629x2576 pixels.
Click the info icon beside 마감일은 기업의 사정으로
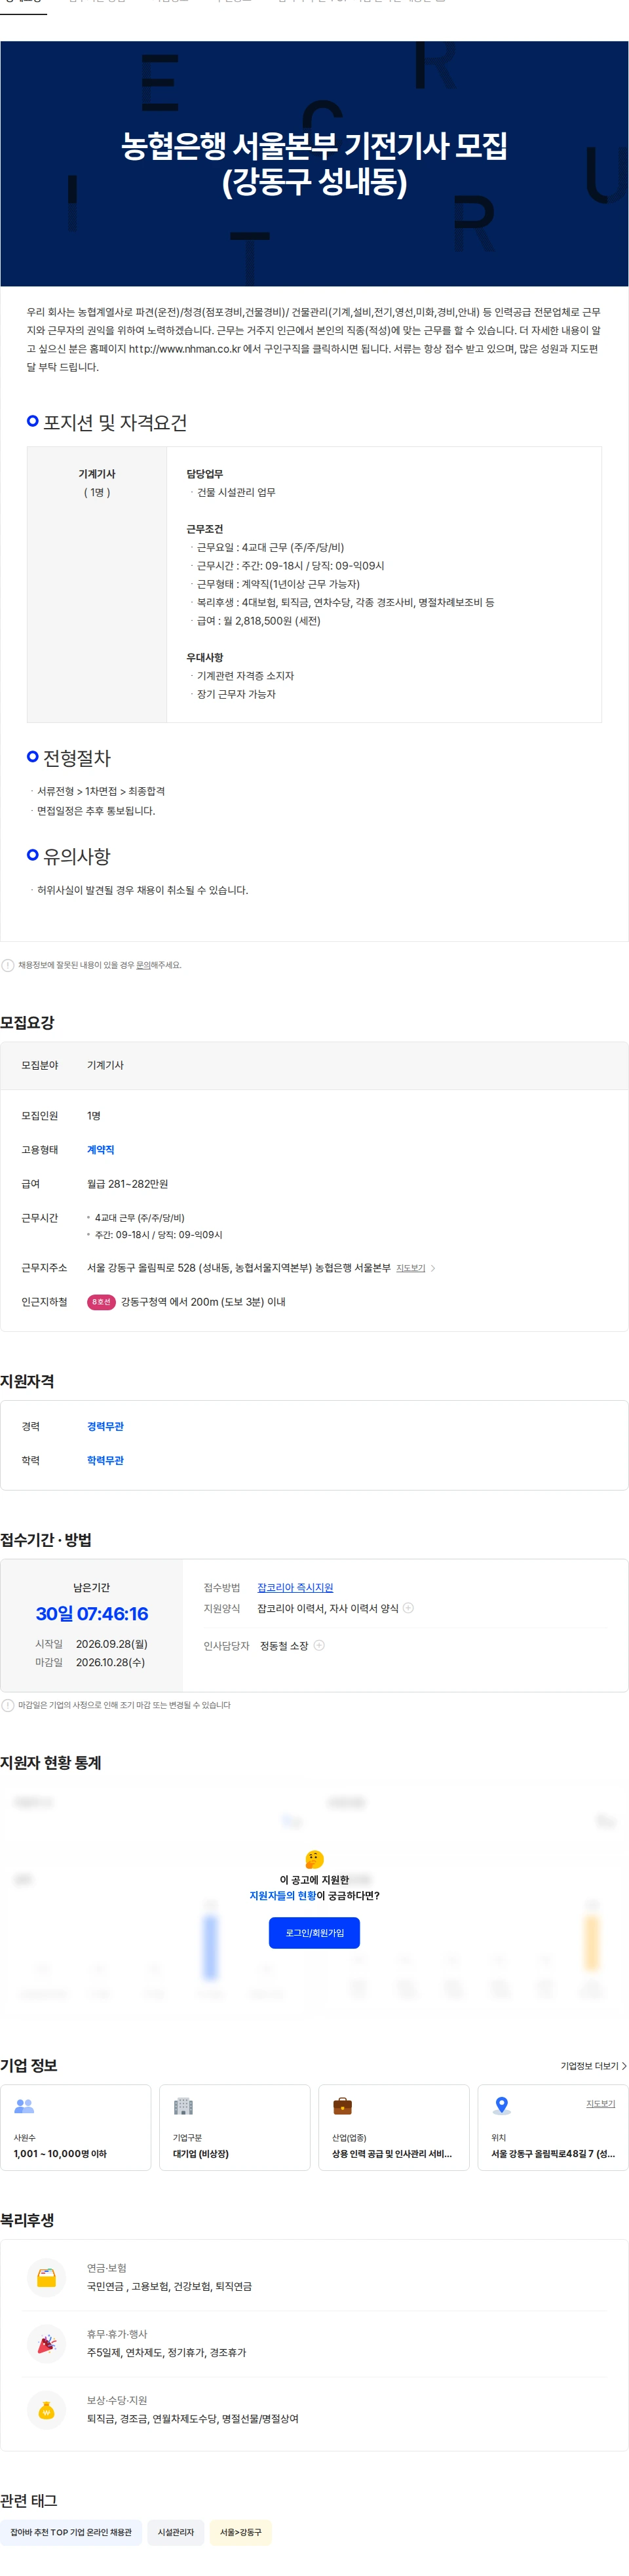(x=8, y=1705)
